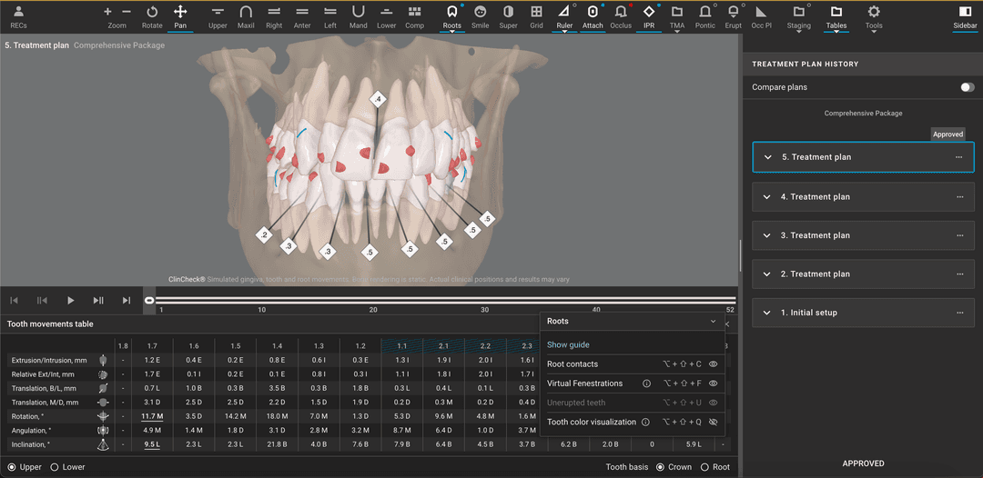Image resolution: width=983 pixels, height=478 pixels.
Task: Expand the 4. Treatment plan entry
Action: [768, 196]
